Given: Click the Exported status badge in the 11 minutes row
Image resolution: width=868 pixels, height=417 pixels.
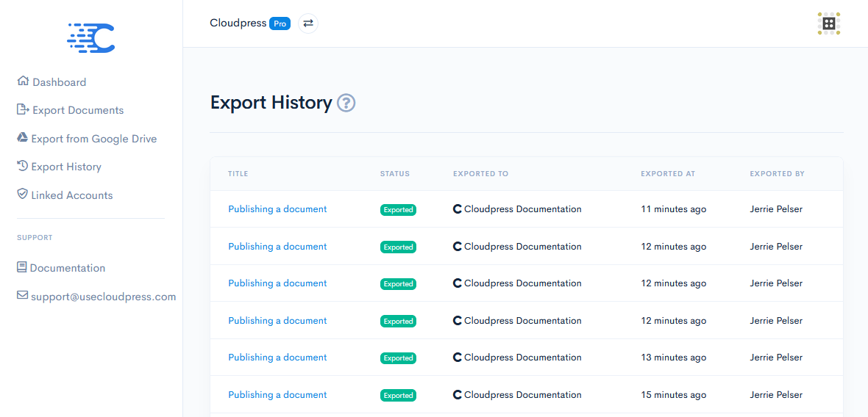Looking at the screenshot, I should pyautogui.click(x=398, y=210).
